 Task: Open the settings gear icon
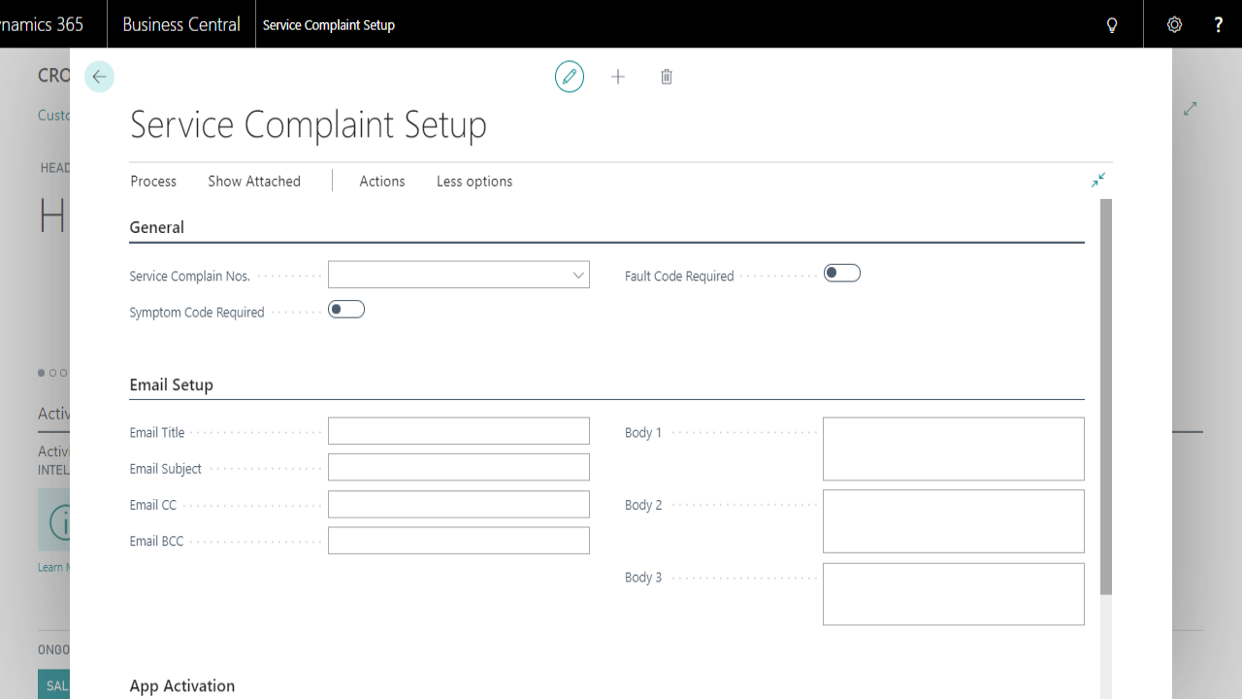pyautogui.click(x=1174, y=25)
